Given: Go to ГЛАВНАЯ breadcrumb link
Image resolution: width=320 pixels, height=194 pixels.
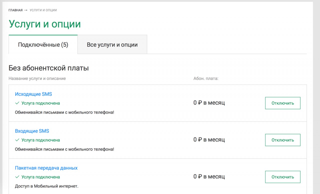Looking at the screenshot, I should 15,10.
